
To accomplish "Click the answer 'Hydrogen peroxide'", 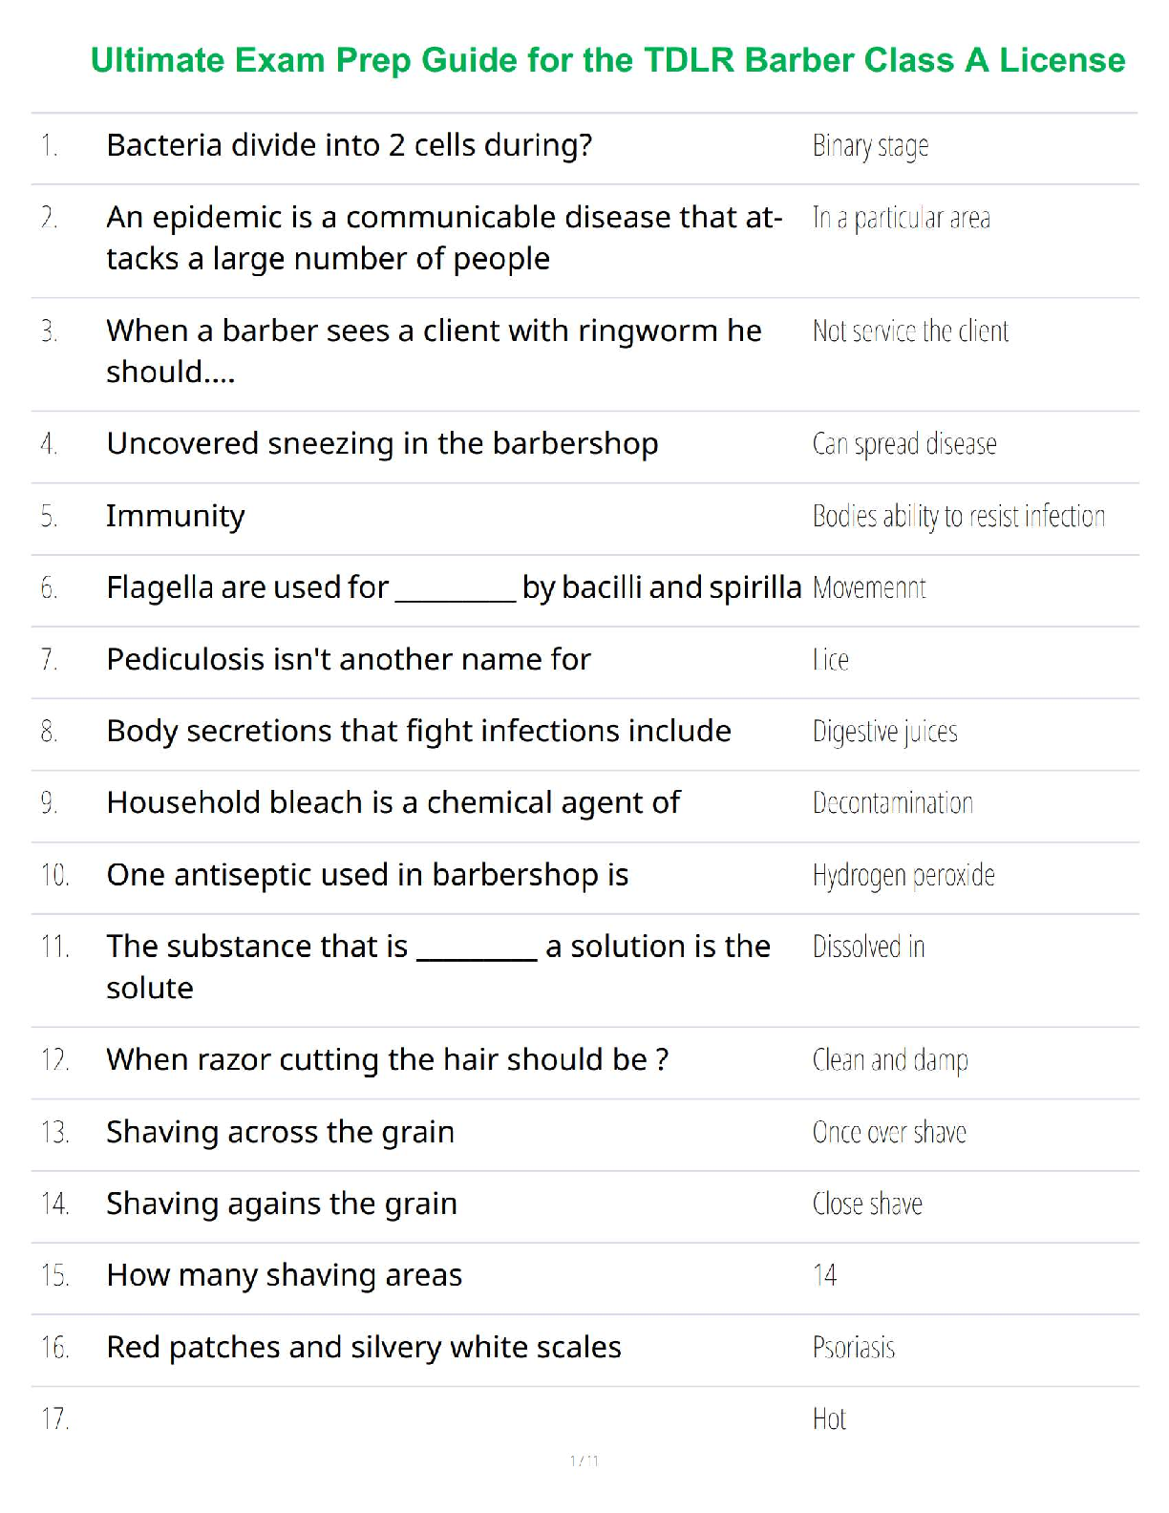I will (x=903, y=875).
